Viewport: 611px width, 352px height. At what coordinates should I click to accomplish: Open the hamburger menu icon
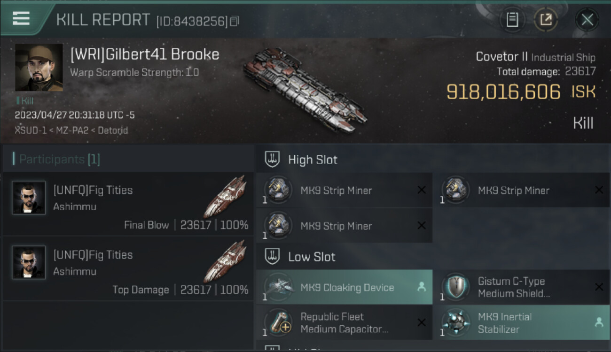tap(21, 18)
